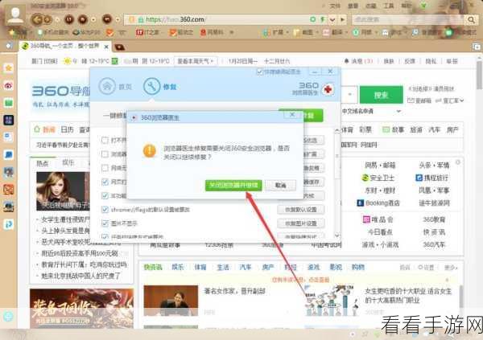Go back using the browser back arrow
This screenshot has width=483, height=340.
point(37,19)
